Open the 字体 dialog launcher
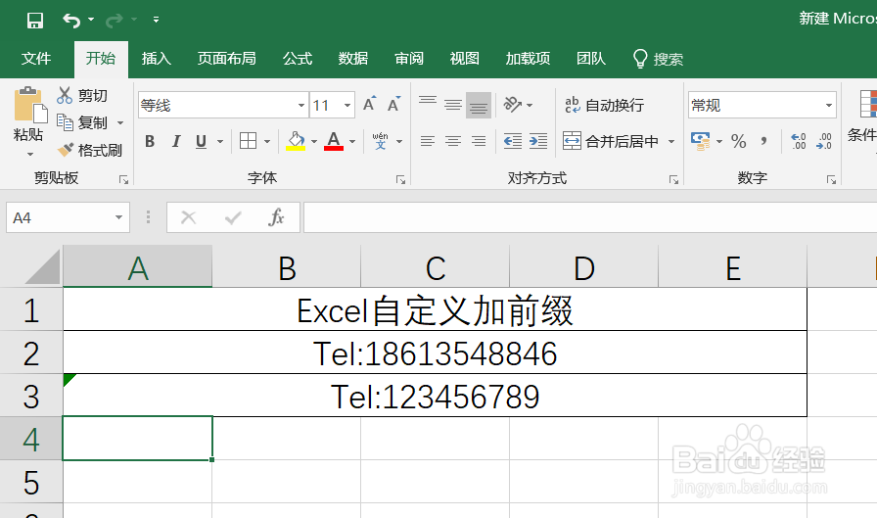Screen dimensions: 877x518 tap(400, 179)
